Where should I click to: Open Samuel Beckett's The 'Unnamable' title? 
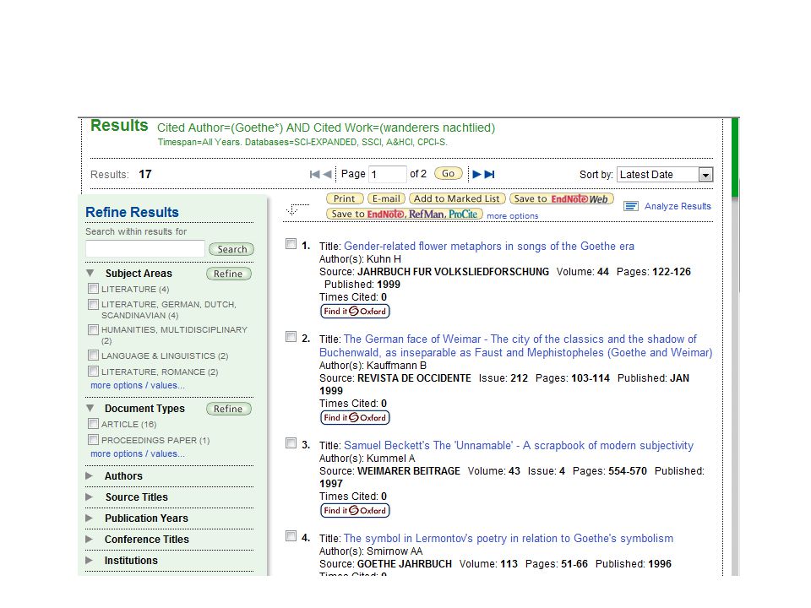(x=518, y=445)
